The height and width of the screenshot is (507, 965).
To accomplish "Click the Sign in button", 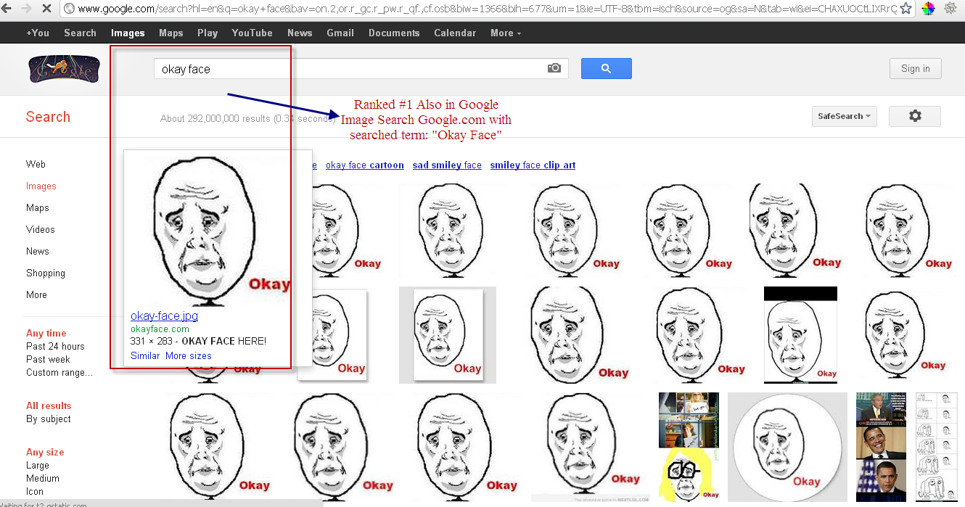I will tap(916, 68).
